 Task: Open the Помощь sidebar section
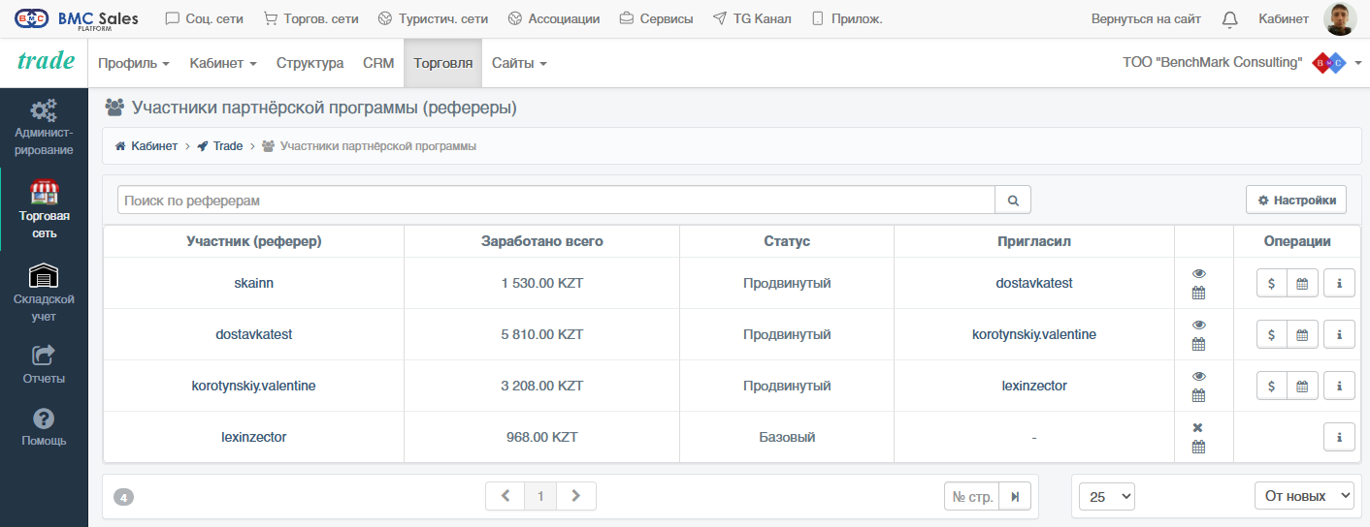(x=44, y=426)
